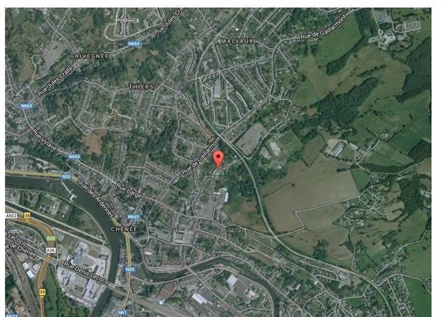447x317 pixels.
Task: Select the Rue Vinave street label
Action: click(45, 140)
